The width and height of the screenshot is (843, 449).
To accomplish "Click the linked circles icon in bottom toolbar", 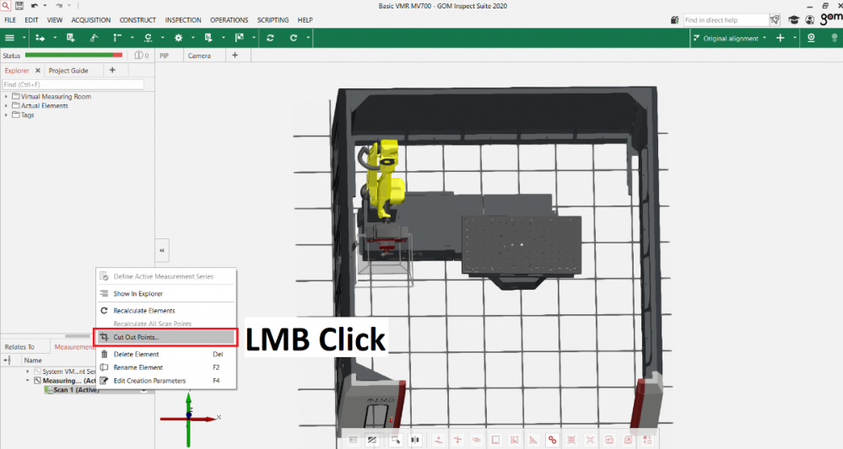I will [x=552, y=440].
